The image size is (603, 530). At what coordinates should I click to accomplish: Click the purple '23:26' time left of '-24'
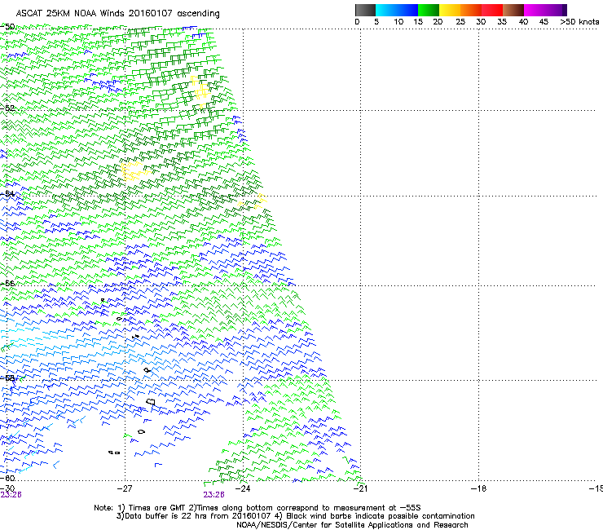[213, 495]
